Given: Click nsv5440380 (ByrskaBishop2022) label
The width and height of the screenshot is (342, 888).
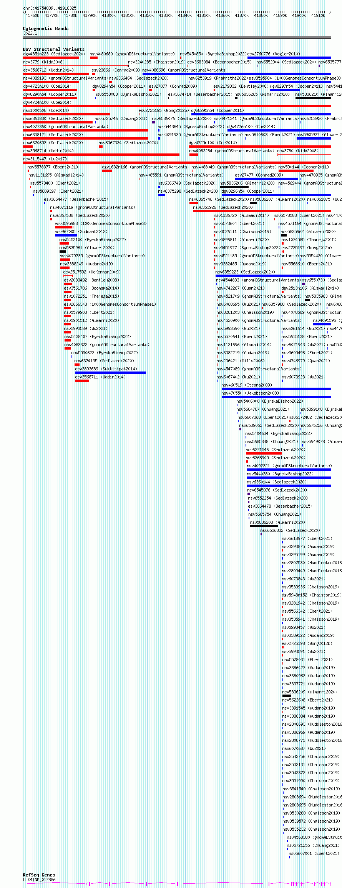Looking at the screenshot, I should (x=280, y=474).
